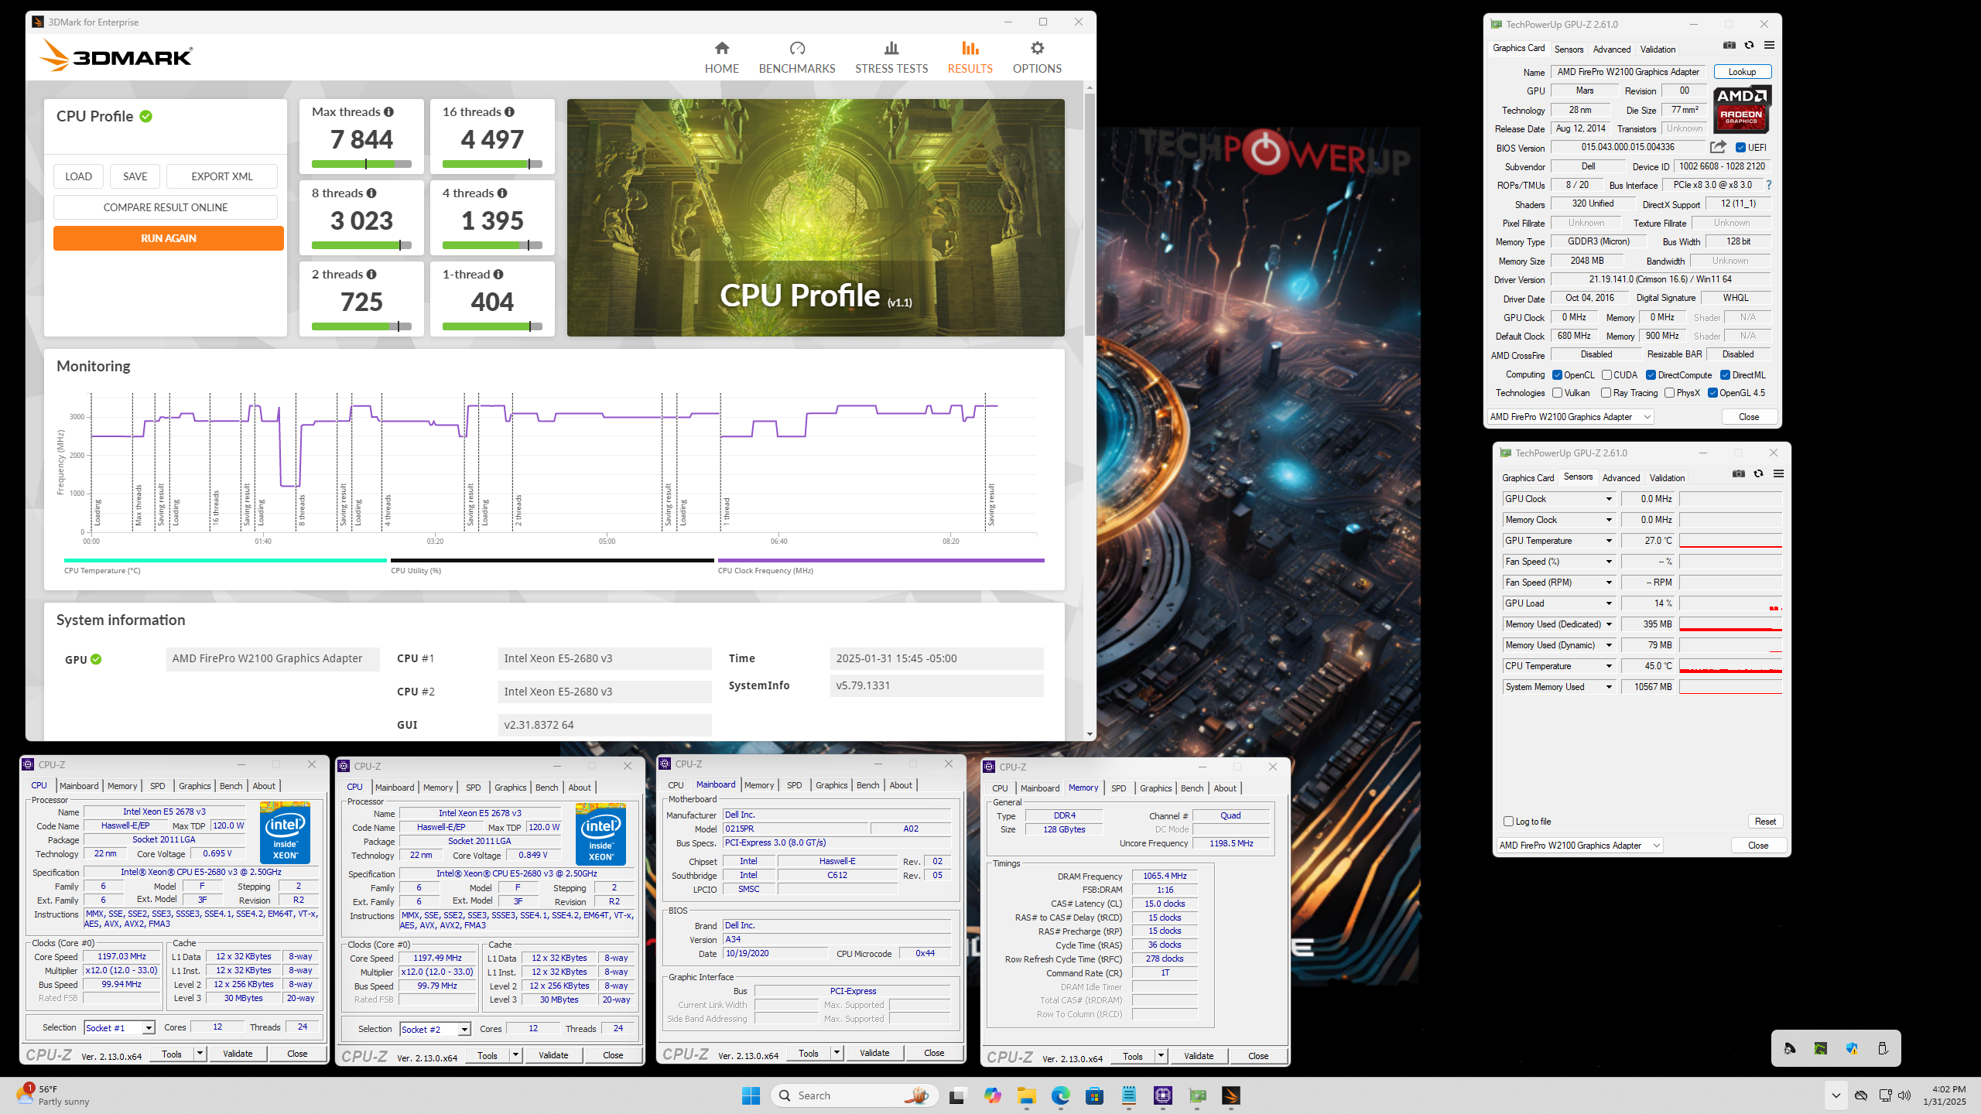The width and height of the screenshot is (1981, 1114).
Task: Click the 2 threads score bar
Action: (361, 326)
